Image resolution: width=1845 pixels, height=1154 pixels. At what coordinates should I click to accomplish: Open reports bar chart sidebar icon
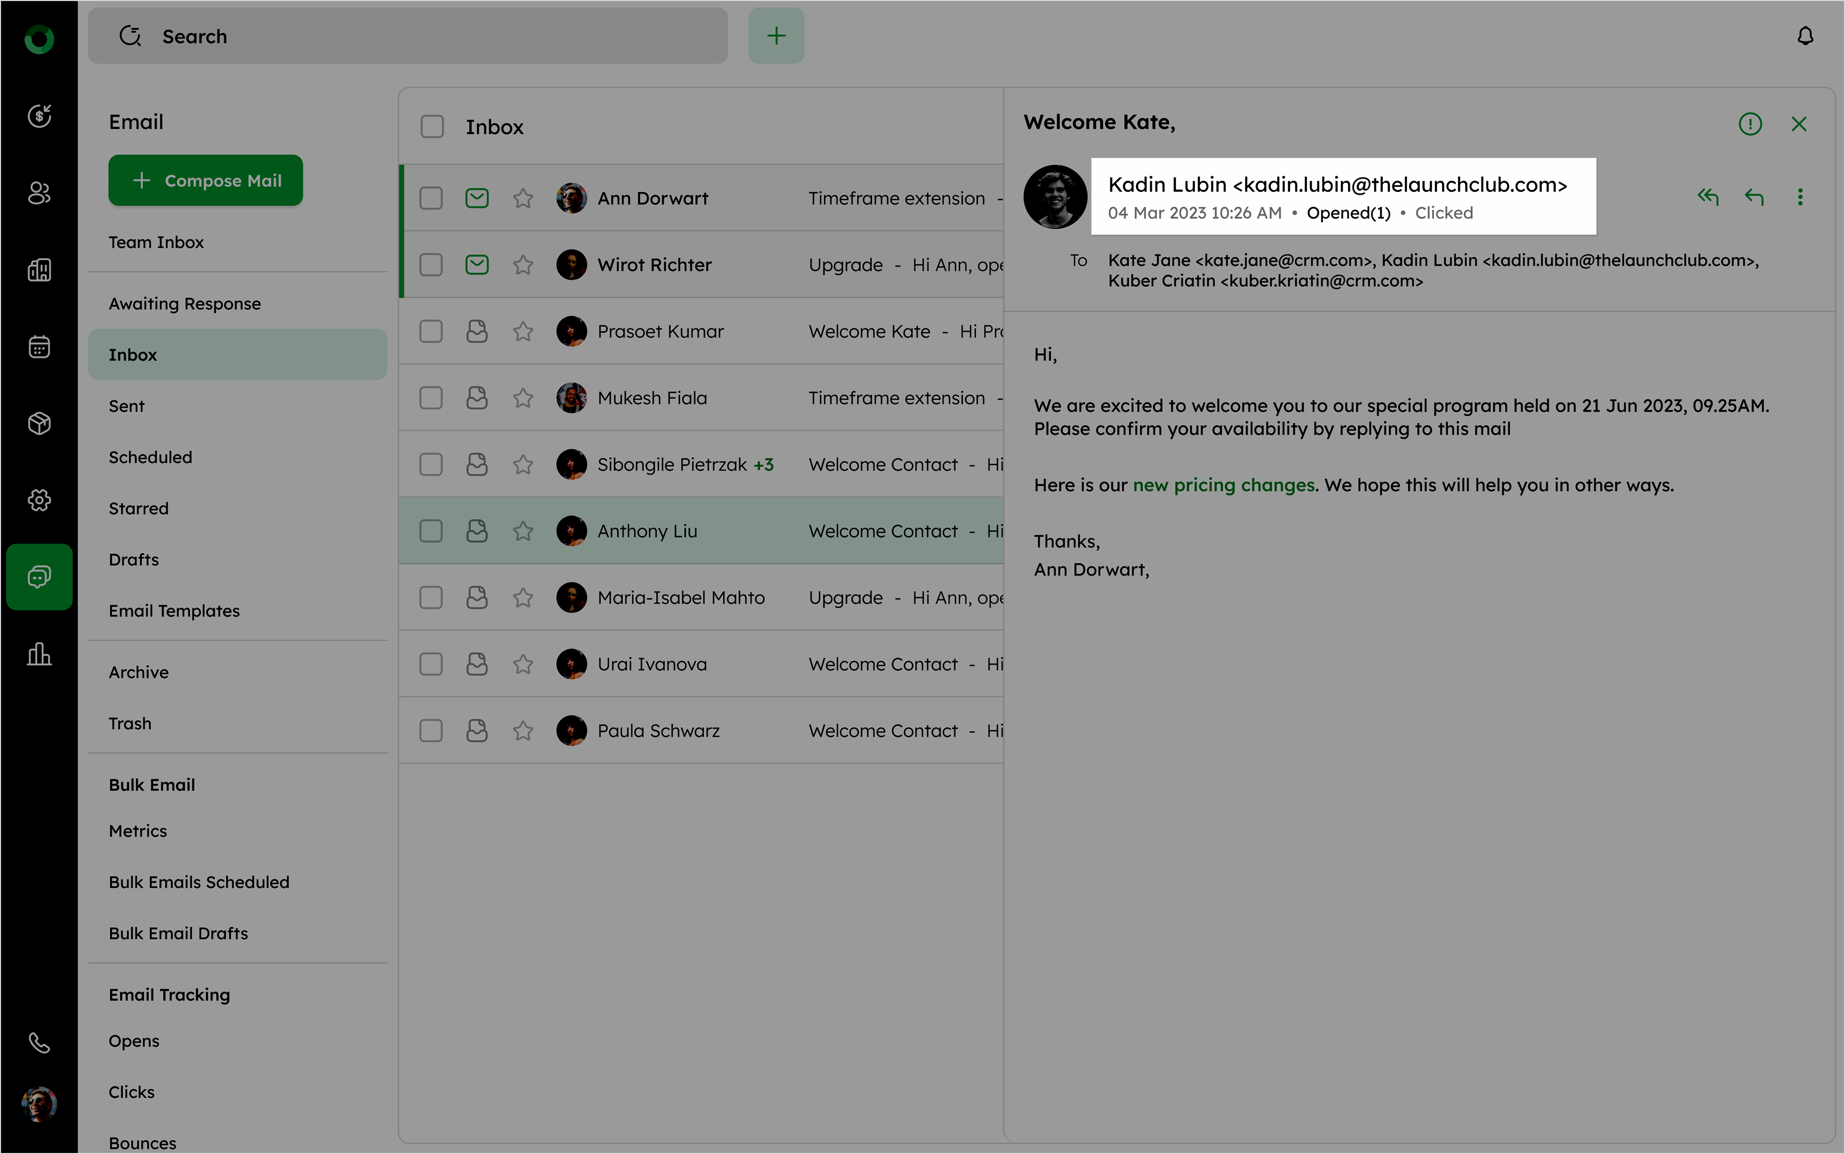(x=39, y=654)
